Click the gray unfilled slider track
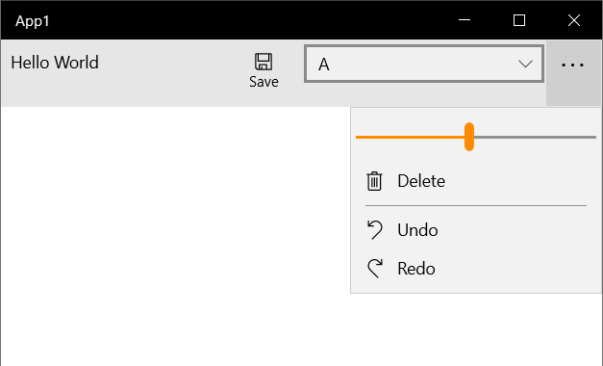Image resolution: width=603 pixels, height=366 pixels. (535, 137)
